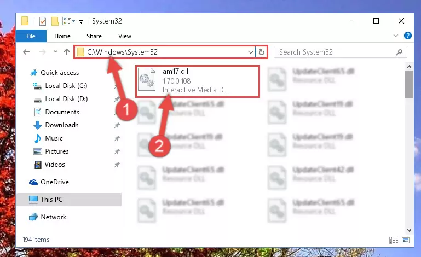Click the Network icon in sidebar

pos(33,217)
